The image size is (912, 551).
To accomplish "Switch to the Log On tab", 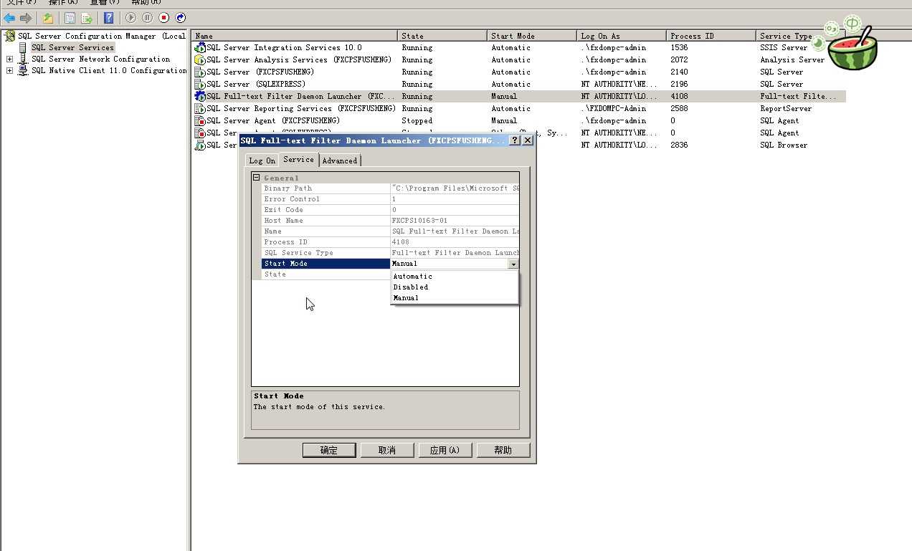I will pos(262,160).
